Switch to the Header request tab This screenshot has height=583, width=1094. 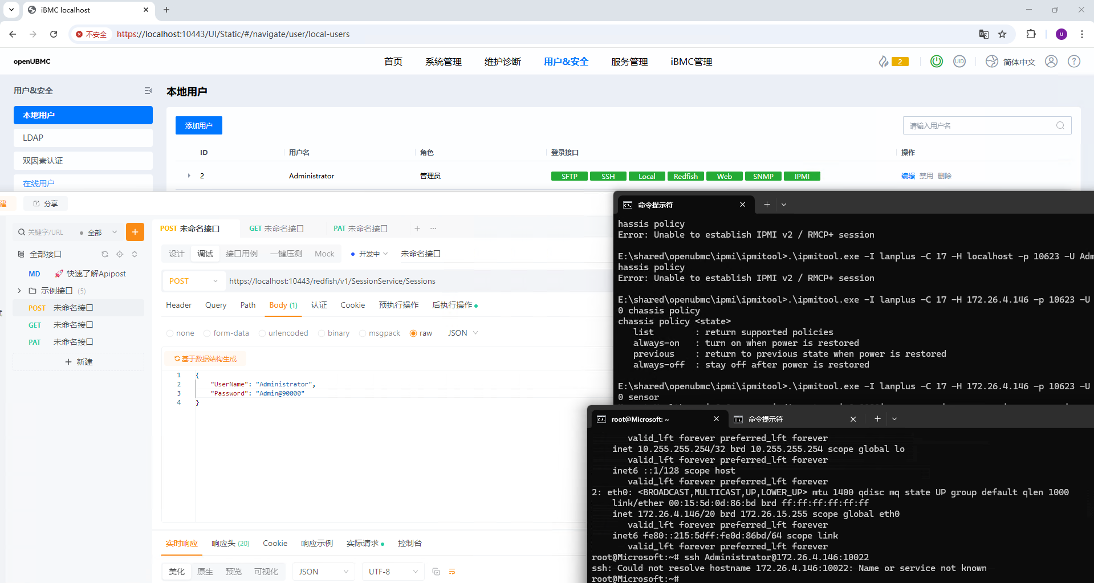pyautogui.click(x=178, y=305)
